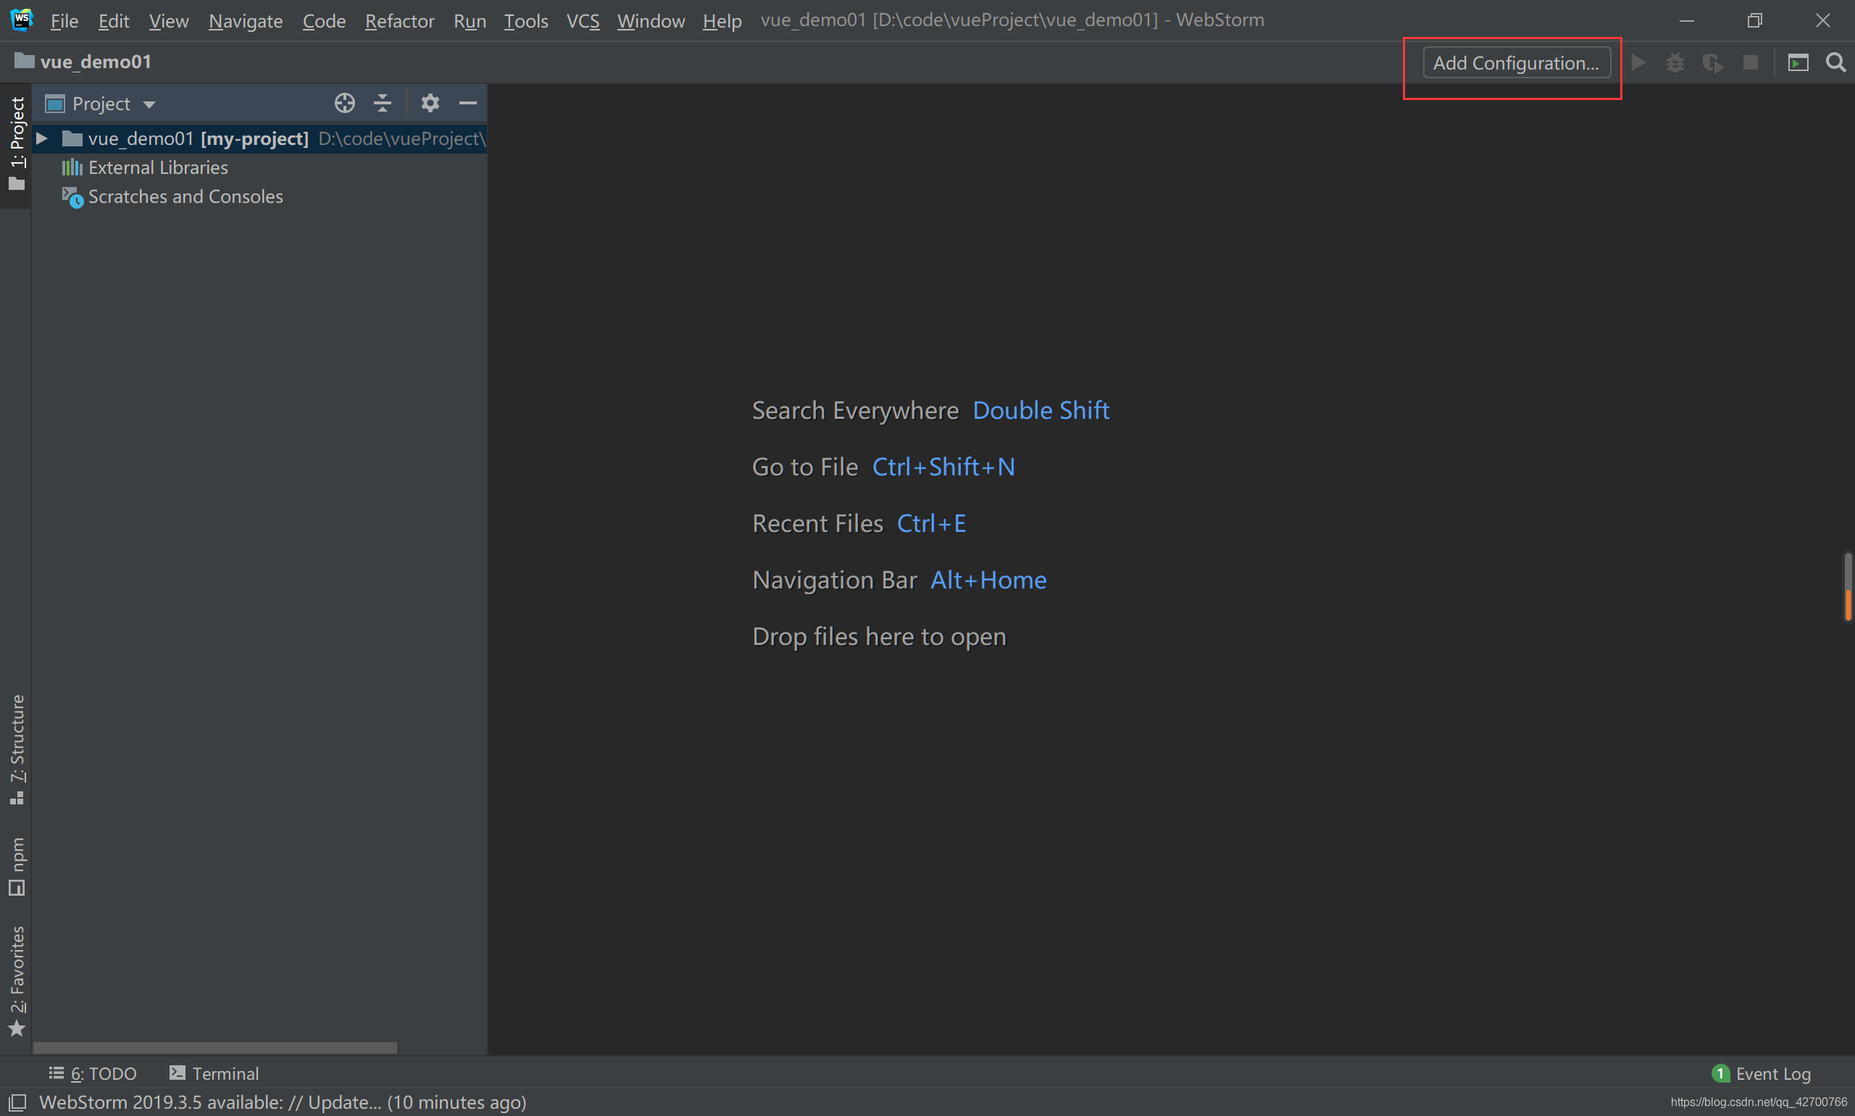Open the File menu

(x=64, y=20)
